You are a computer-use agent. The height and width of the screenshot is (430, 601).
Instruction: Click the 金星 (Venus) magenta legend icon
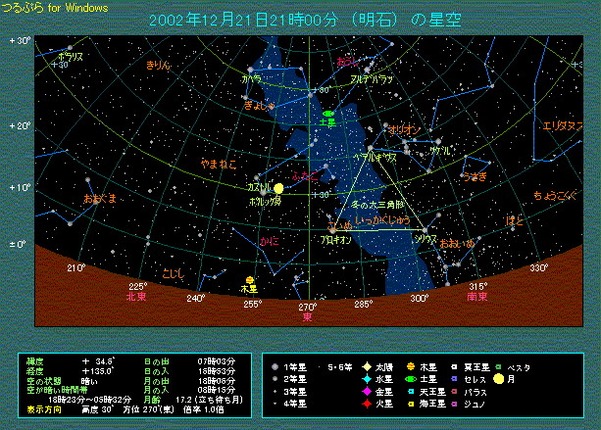tap(364, 391)
